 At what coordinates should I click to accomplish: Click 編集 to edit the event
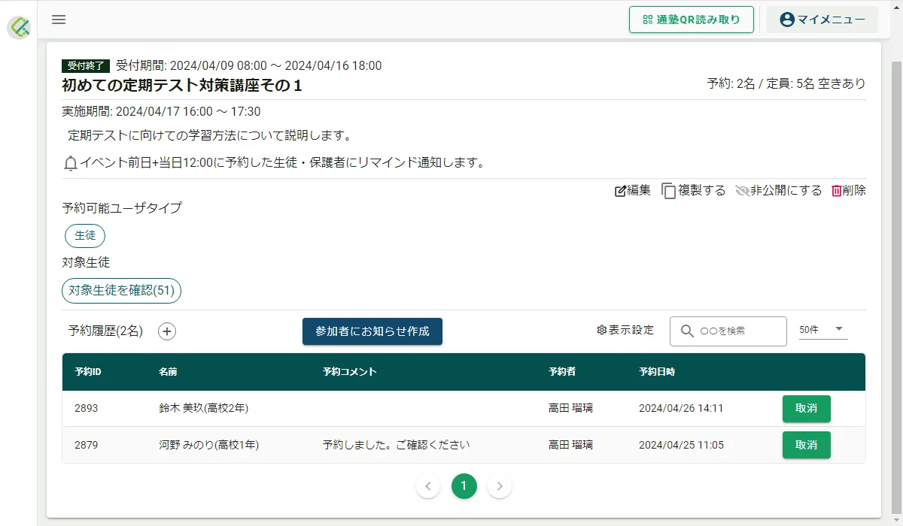(x=633, y=191)
